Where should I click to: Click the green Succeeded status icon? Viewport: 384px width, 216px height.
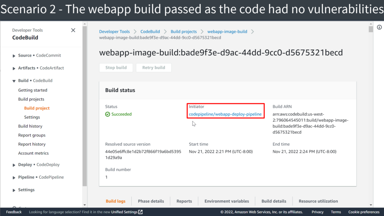click(x=108, y=114)
